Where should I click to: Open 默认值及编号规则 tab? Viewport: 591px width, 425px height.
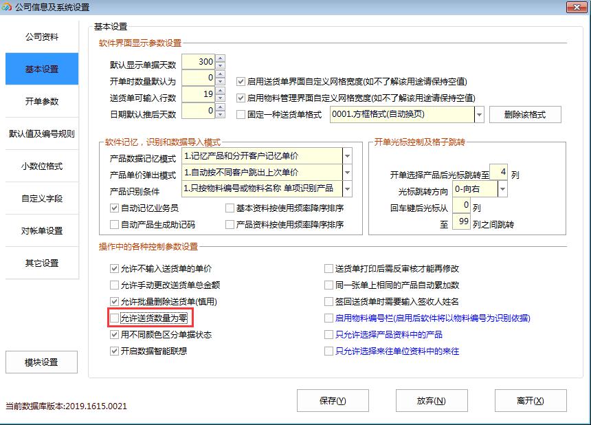pyautogui.click(x=42, y=133)
